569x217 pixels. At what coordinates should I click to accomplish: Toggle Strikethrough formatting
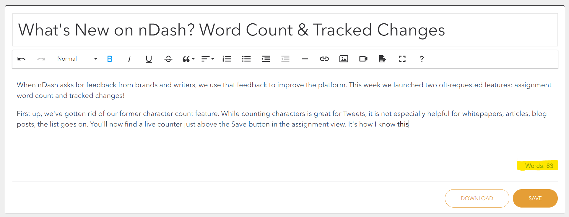[x=168, y=59]
